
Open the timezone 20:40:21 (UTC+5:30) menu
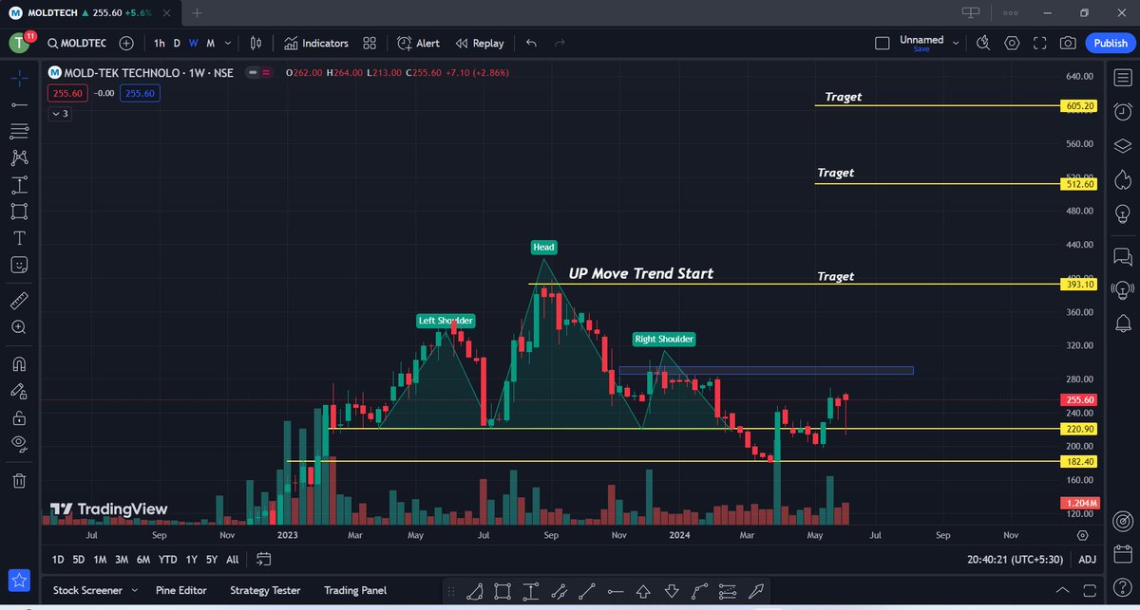coord(1017,560)
